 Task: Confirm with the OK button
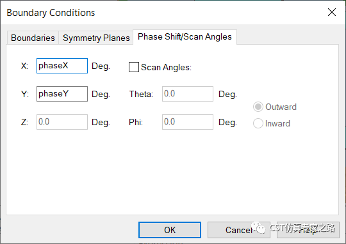tap(170, 230)
